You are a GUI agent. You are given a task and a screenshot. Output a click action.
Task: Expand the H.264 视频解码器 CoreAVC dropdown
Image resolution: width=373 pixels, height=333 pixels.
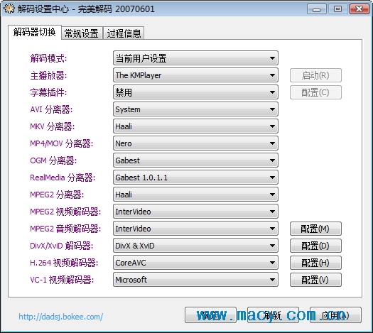(x=195, y=263)
